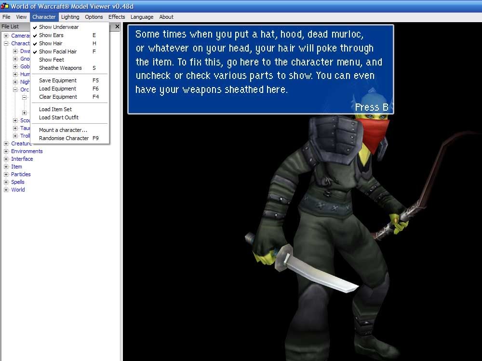Expand the Spells tree node

point(6,182)
